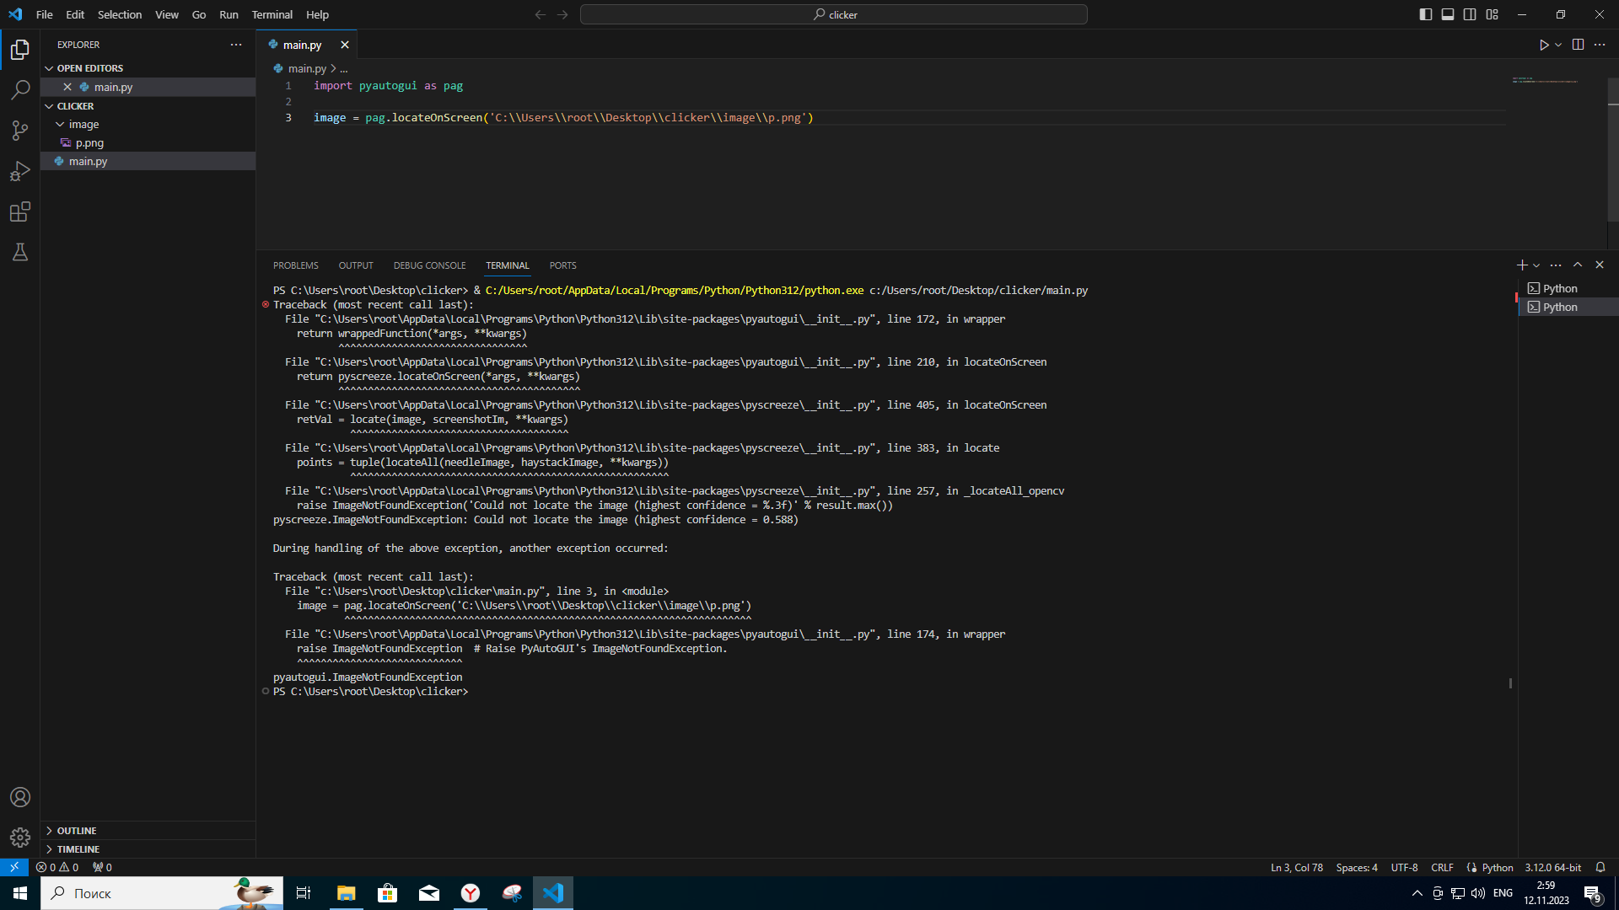Open Run and Debug view
1619x910 pixels.
pos(20,171)
